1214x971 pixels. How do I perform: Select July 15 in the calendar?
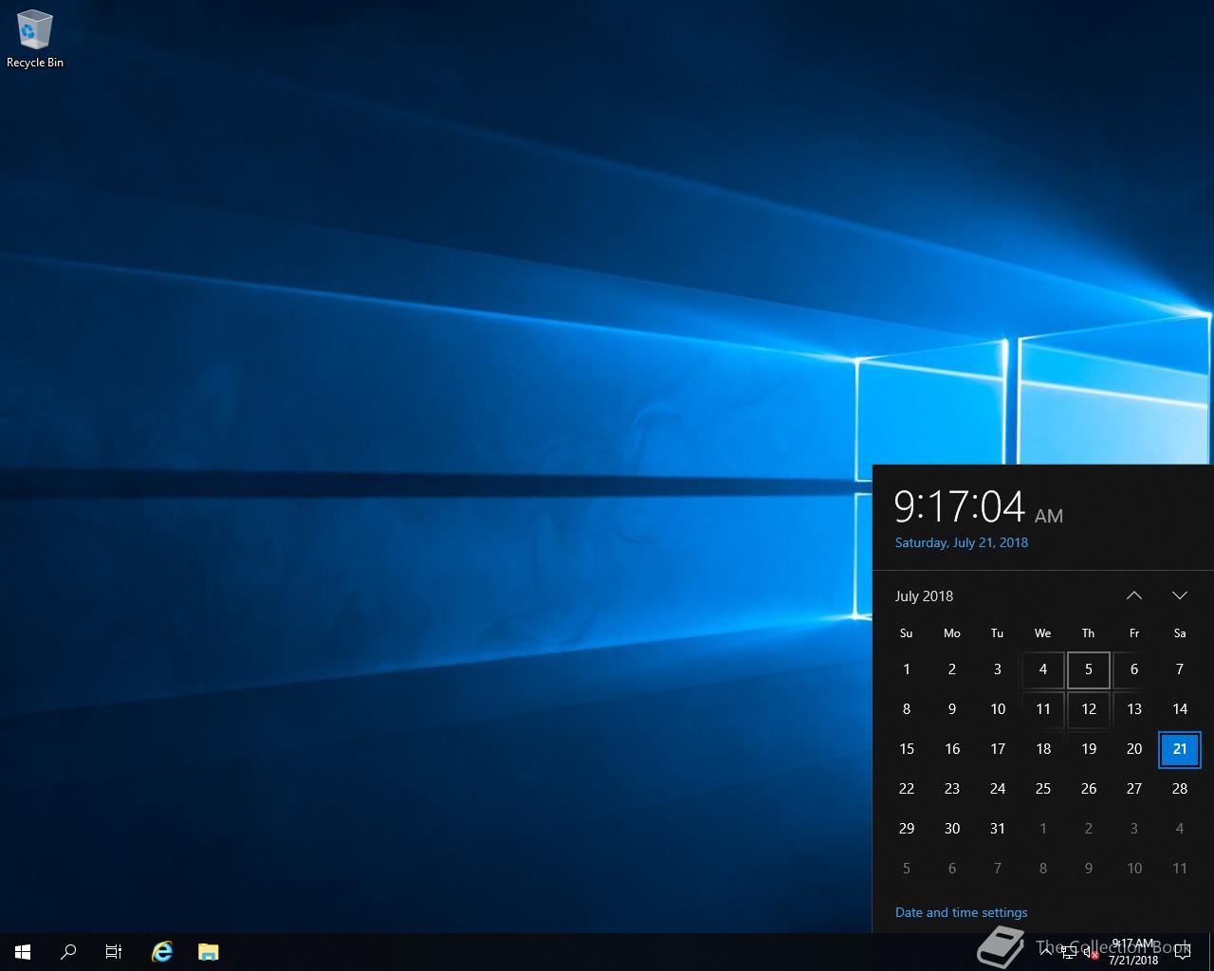(x=907, y=749)
